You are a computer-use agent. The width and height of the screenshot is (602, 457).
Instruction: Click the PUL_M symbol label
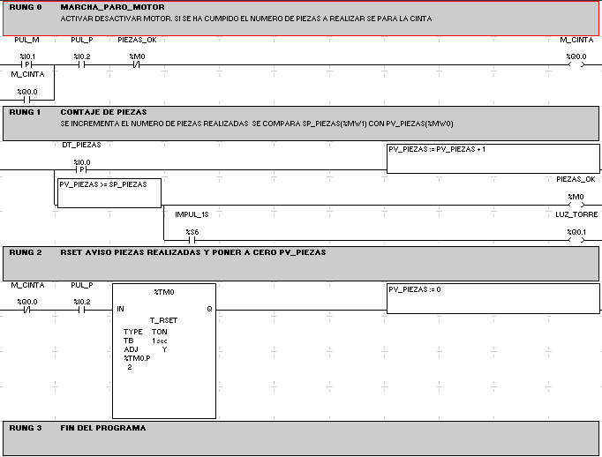[x=26, y=40]
